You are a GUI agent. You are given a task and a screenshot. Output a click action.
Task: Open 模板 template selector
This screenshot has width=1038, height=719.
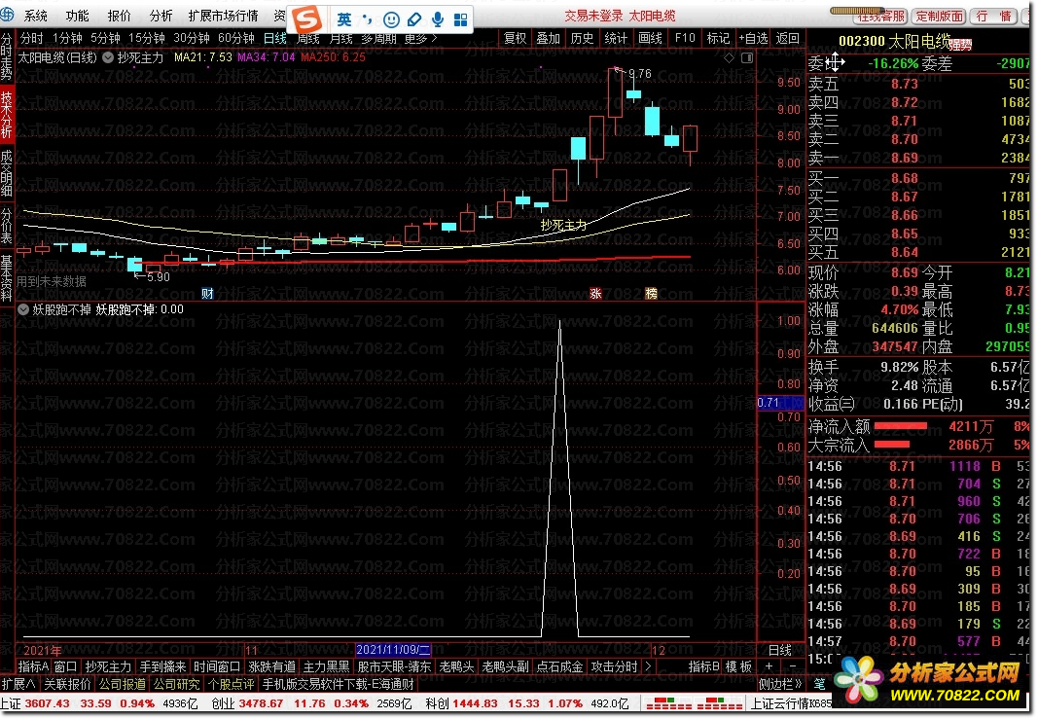point(738,666)
